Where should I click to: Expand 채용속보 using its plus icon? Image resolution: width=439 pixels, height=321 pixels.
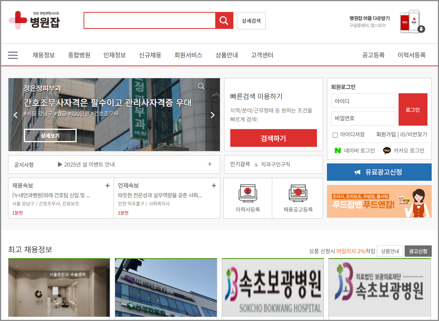107,185
